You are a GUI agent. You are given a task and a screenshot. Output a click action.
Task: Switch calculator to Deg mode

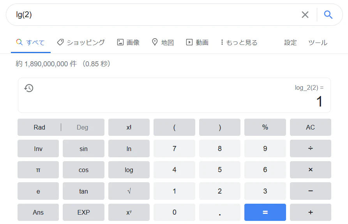pyautogui.click(x=83, y=127)
